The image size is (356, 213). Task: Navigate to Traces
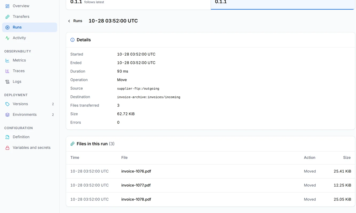[x=29, y=71]
